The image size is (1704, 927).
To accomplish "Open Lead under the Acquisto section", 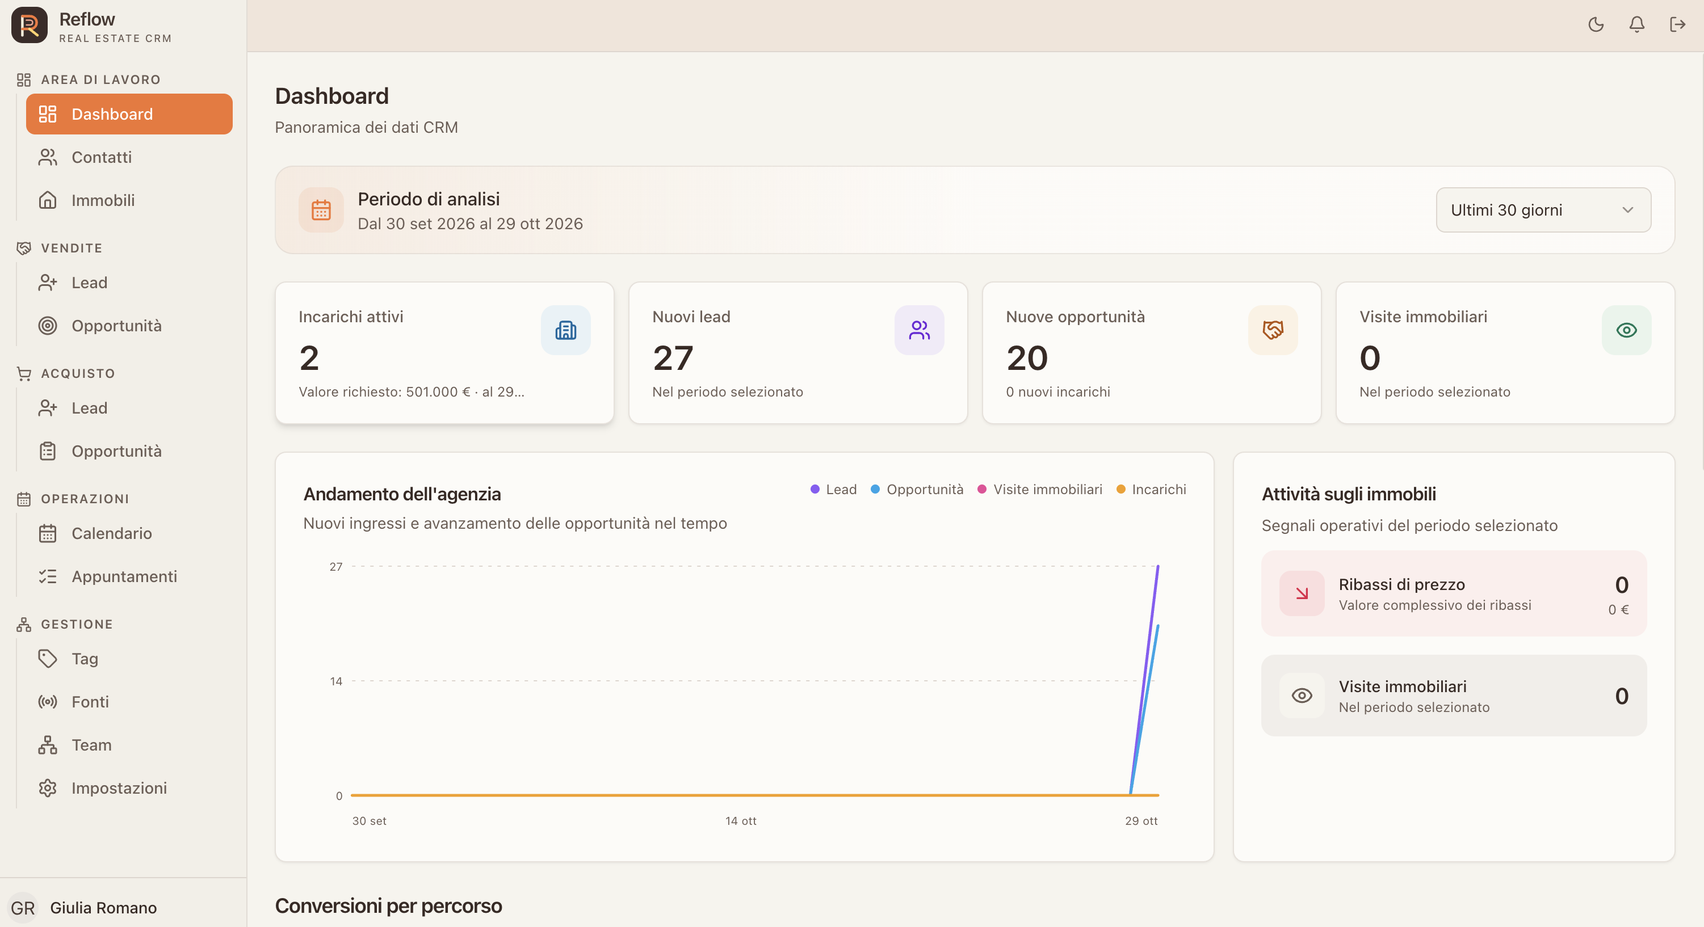I will 129,408.
